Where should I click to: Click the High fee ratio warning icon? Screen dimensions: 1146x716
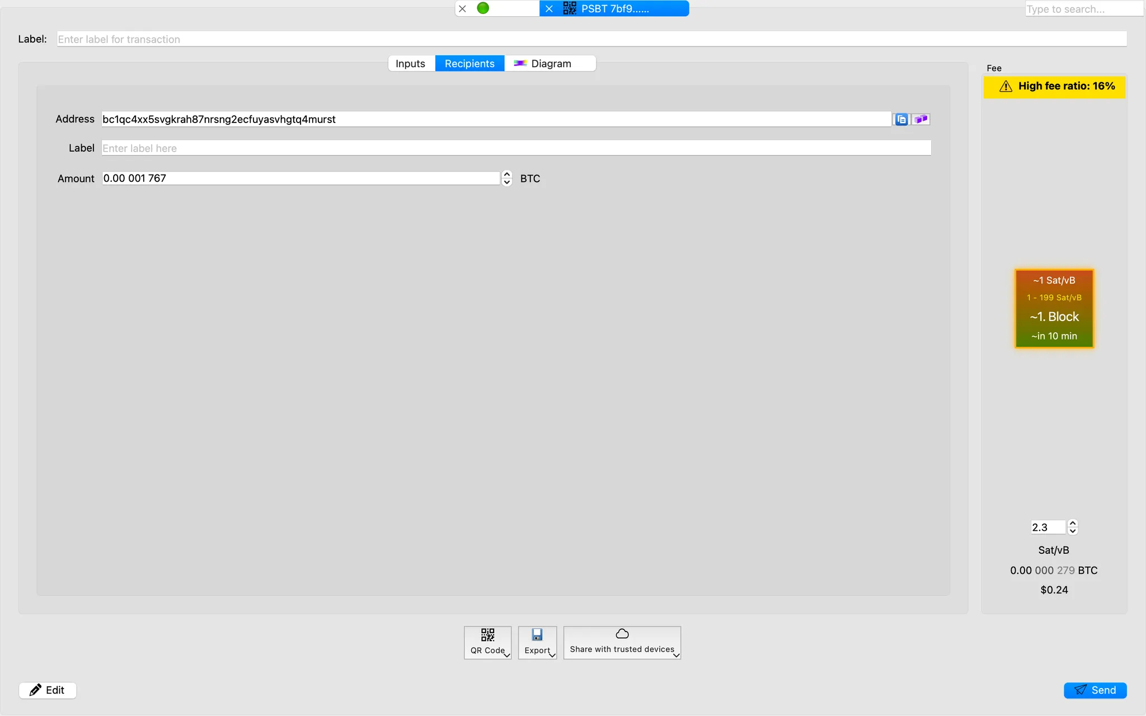tap(1006, 86)
